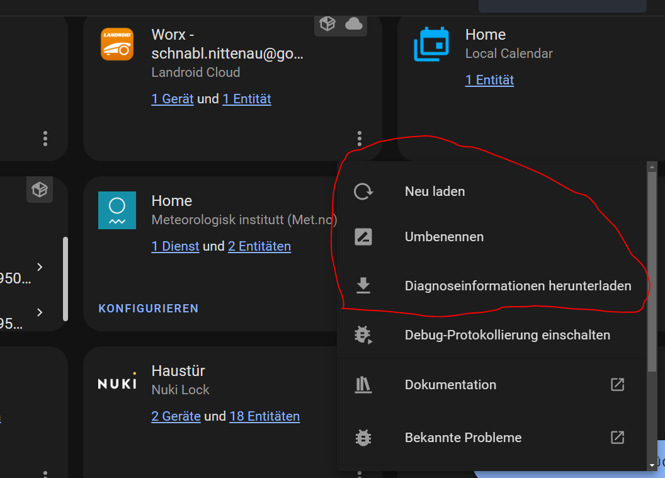The image size is (665, 478).
Task: Choose Diagnoseinformationen herunterladen
Action: click(x=492, y=285)
